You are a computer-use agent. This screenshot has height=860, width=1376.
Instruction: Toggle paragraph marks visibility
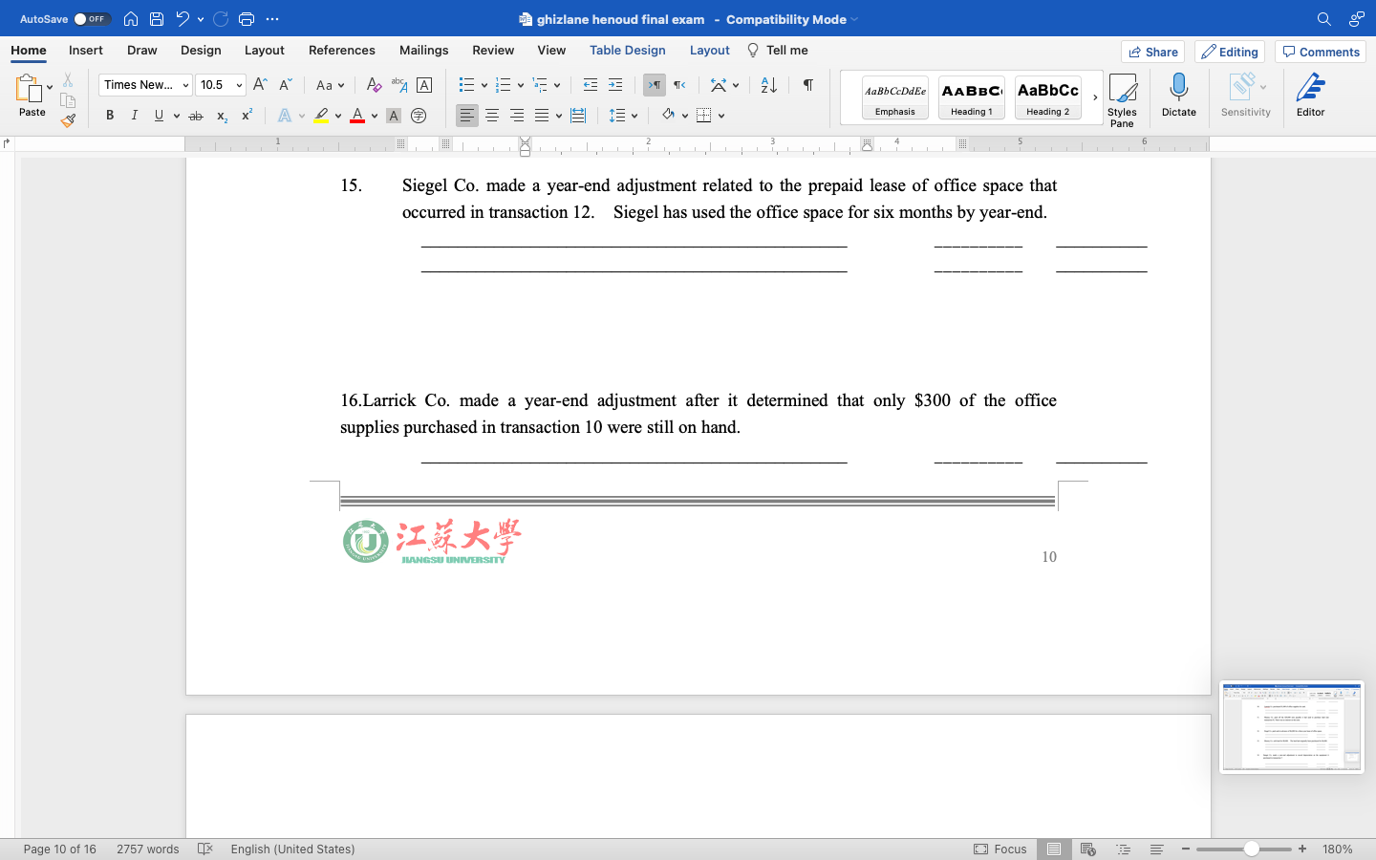[807, 85]
